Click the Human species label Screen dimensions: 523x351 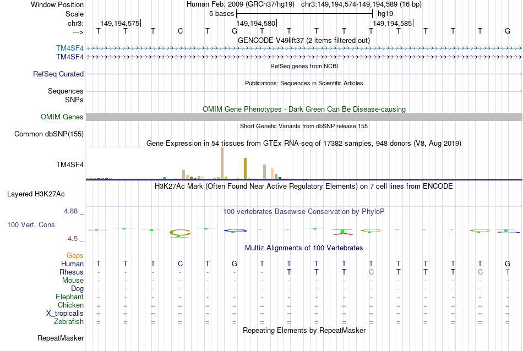(x=72, y=264)
